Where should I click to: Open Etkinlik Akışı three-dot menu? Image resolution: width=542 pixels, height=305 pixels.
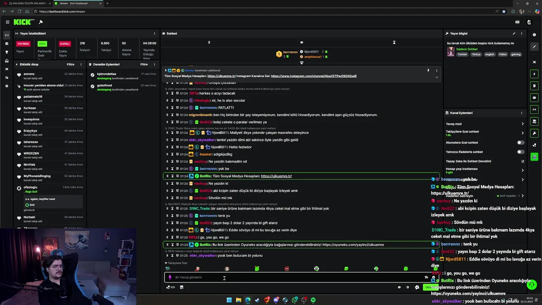coord(81,64)
